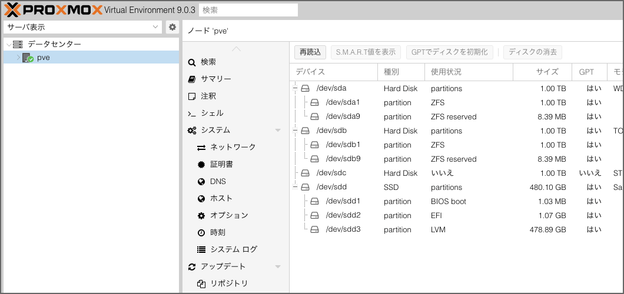Open the ネットワーク menu item
The image size is (624, 294).
[x=233, y=148]
